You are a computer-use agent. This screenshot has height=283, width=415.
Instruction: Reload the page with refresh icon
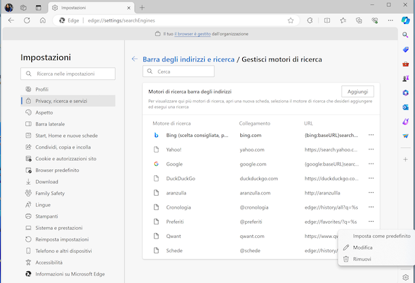coord(27,20)
